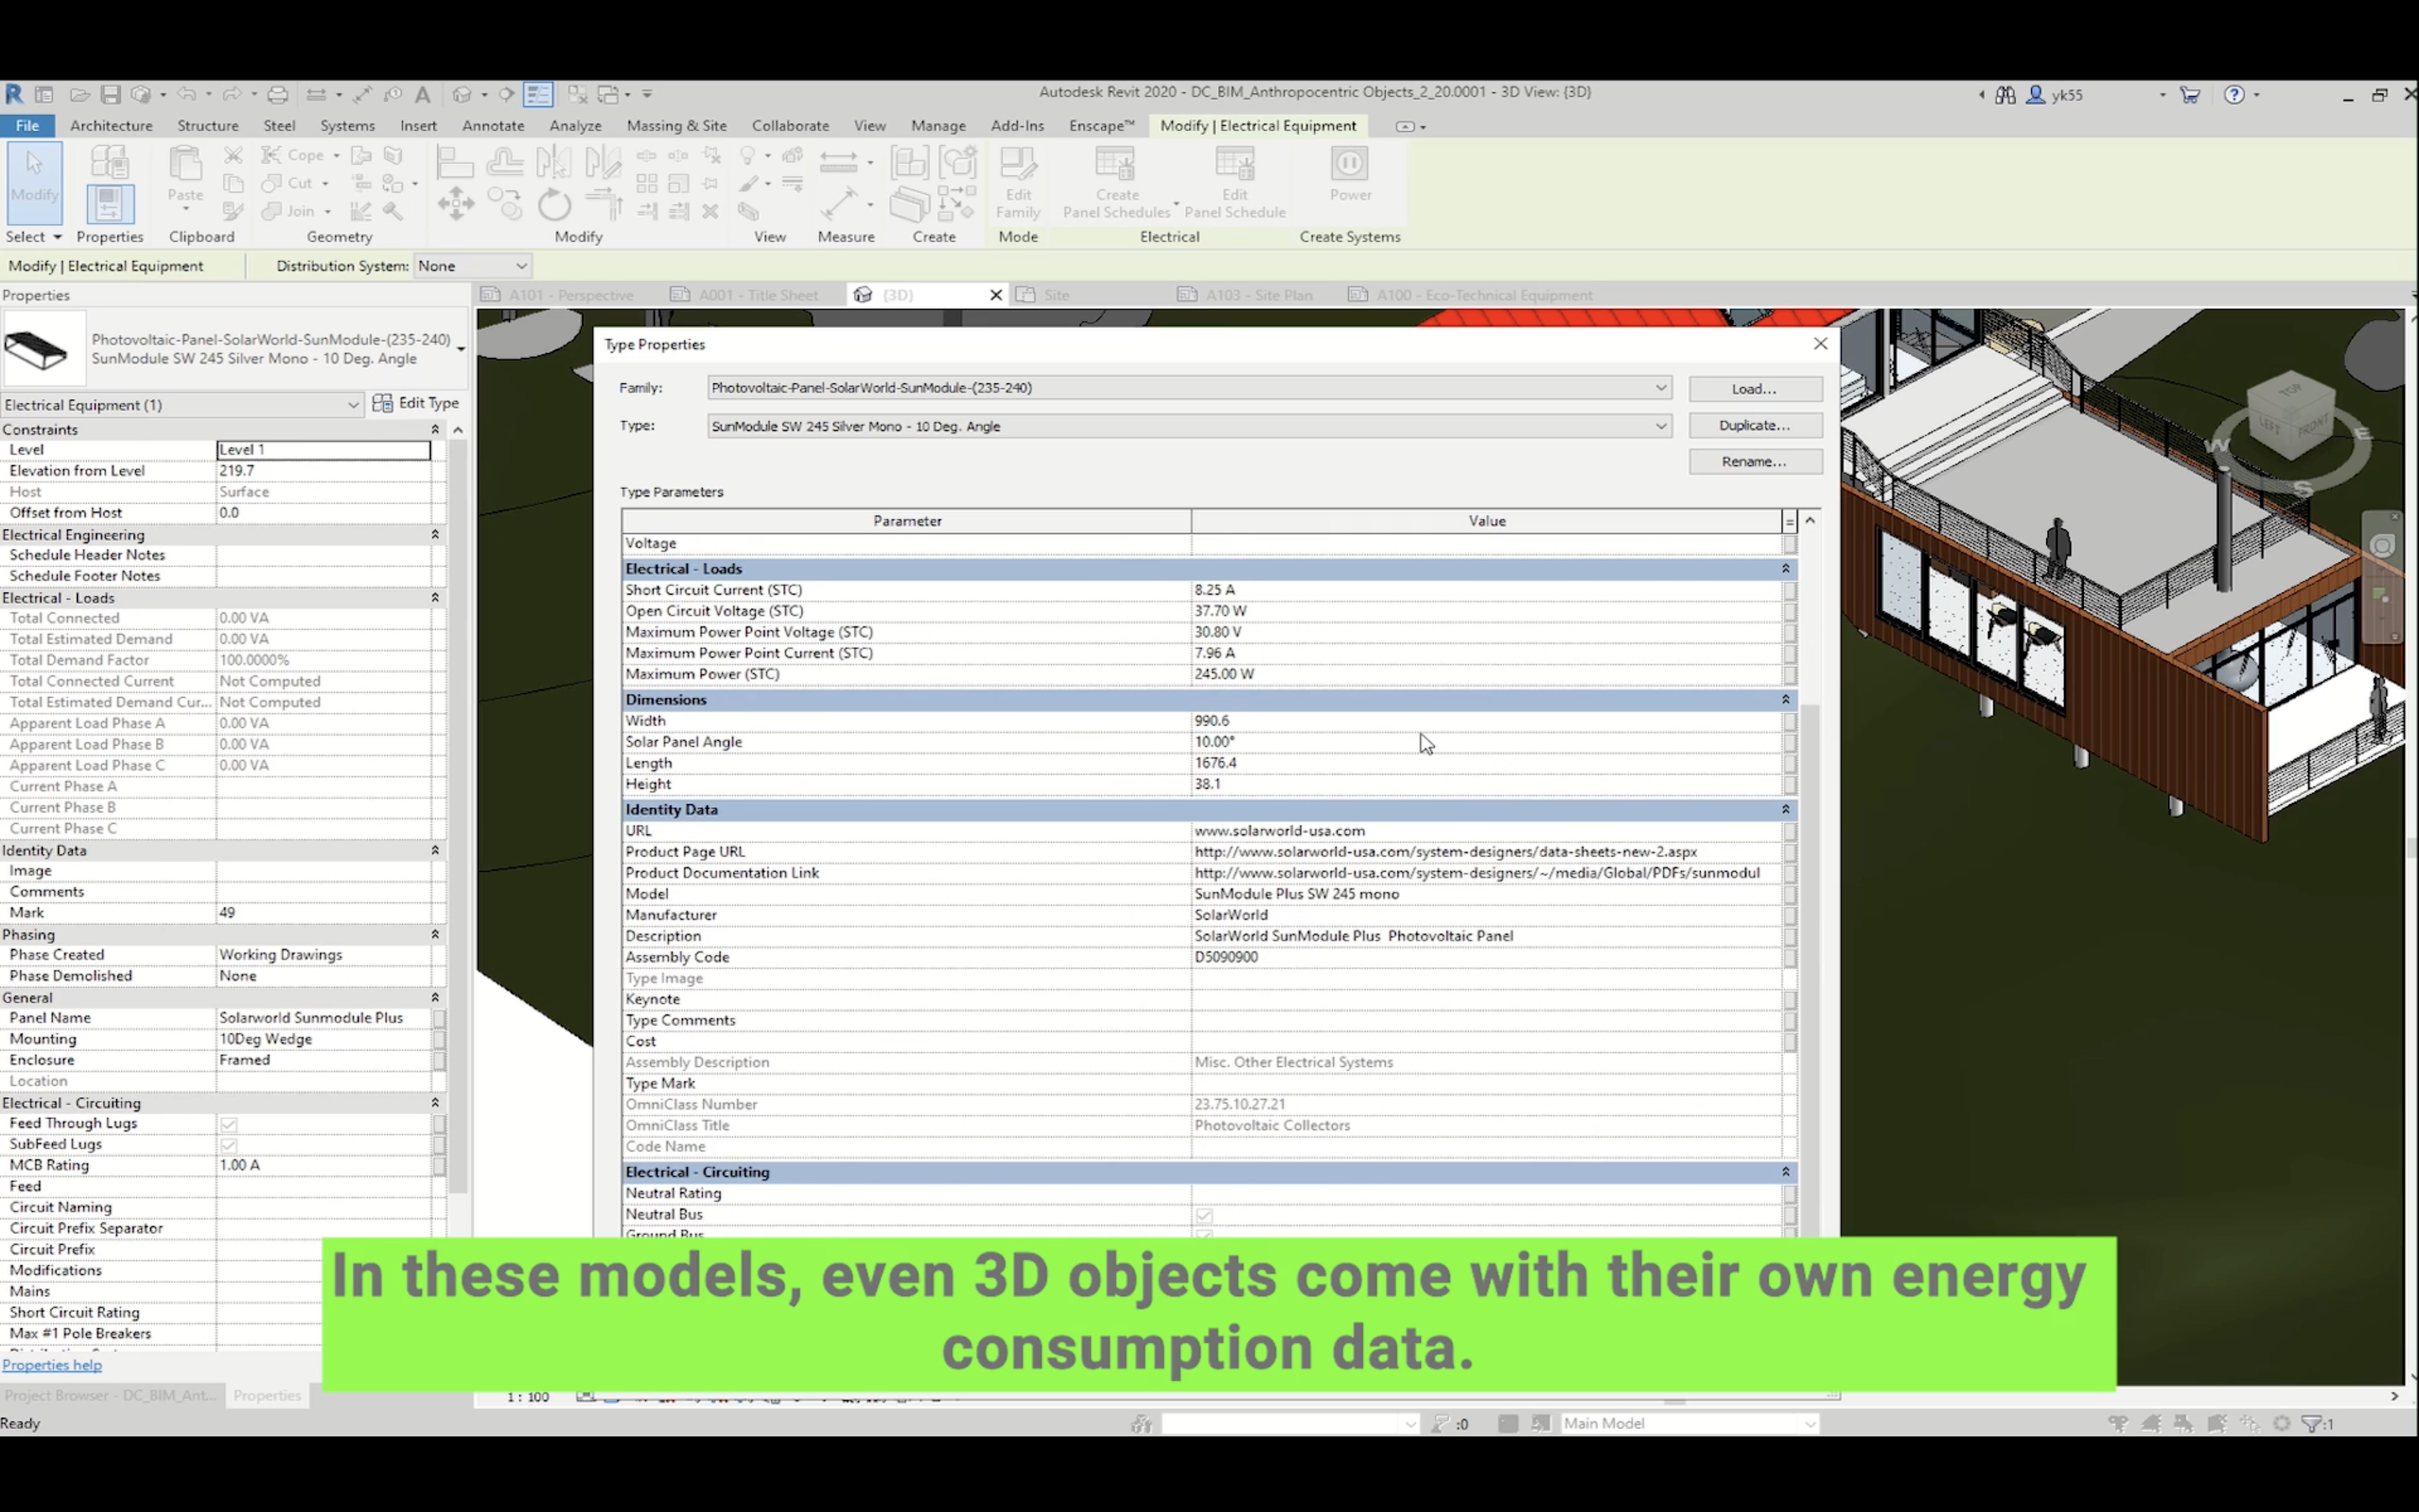Open the Select panel dropdown

(x=34, y=237)
